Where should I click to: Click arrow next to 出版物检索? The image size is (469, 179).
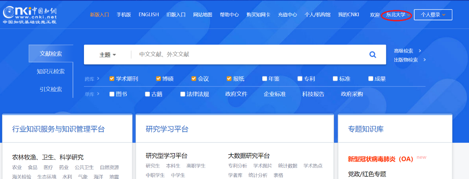(425, 60)
